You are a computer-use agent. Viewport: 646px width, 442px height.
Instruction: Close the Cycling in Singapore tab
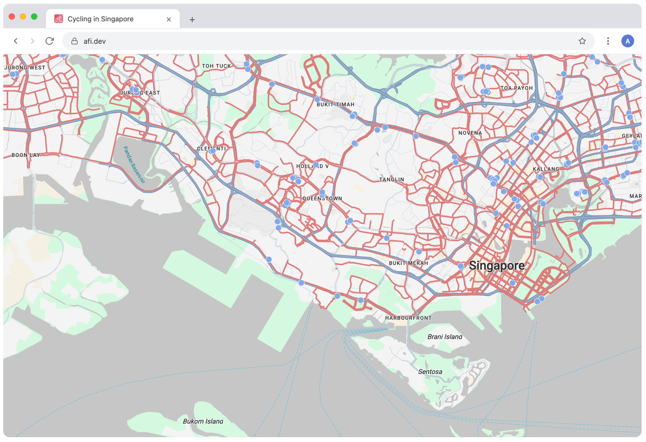[169, 19]
